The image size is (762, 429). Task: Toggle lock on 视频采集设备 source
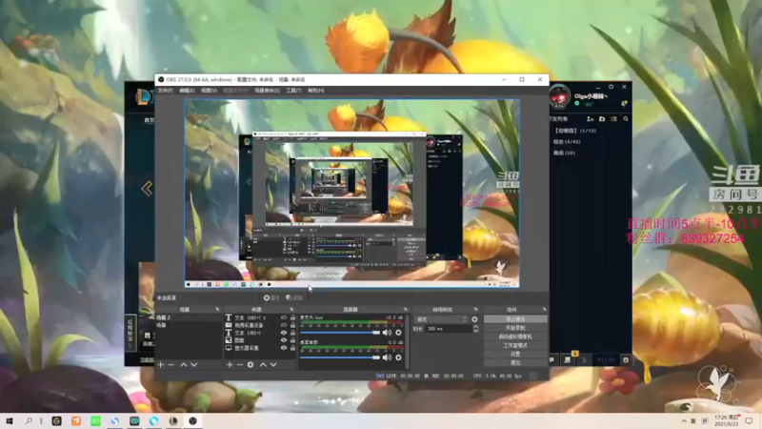click(x=292, y=325)
